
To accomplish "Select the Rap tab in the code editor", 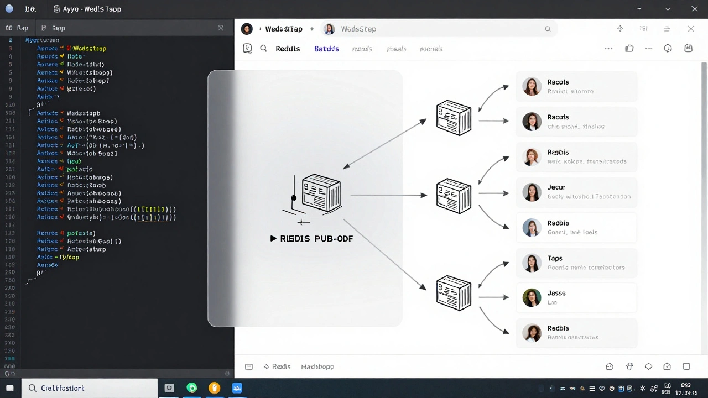I will click(x=17, y=28).
